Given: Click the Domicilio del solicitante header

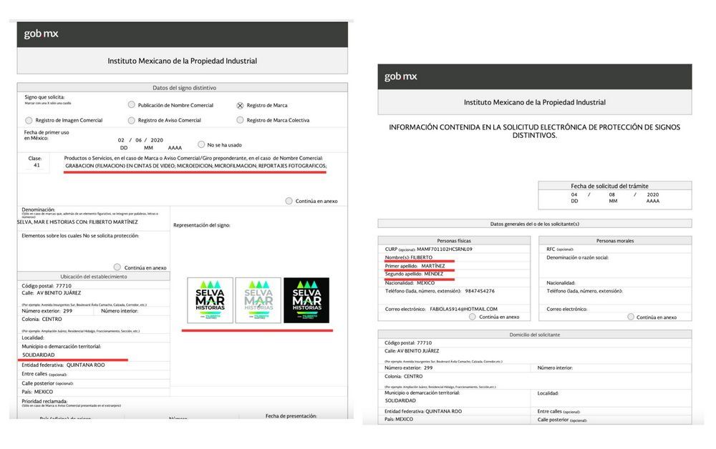Looking at the screenshot, I should pyautogui.click(x=534, y=335).
